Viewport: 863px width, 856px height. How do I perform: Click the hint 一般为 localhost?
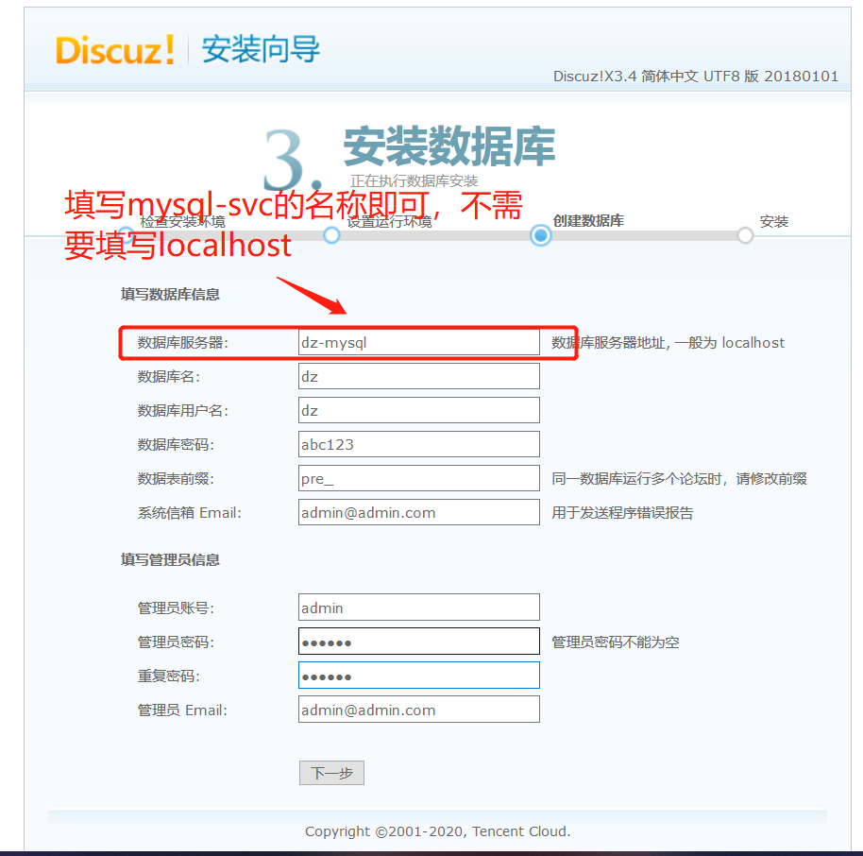729,343
